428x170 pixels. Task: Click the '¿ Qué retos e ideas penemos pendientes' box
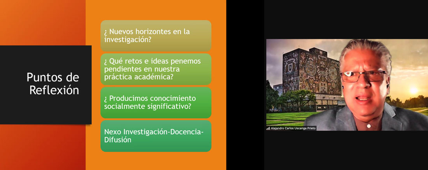pyautogui.click(x=156, y=69)
